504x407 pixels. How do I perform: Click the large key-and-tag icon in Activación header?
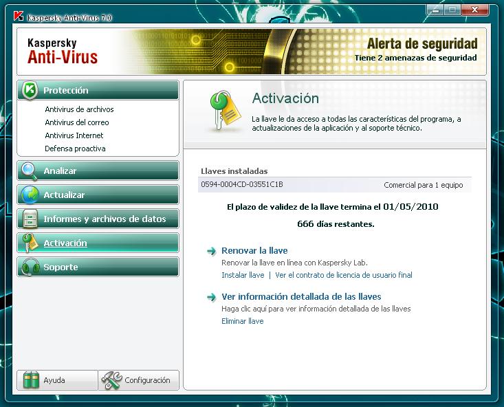click(226, 111)
